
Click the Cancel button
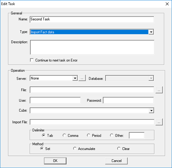click(116, 161)
